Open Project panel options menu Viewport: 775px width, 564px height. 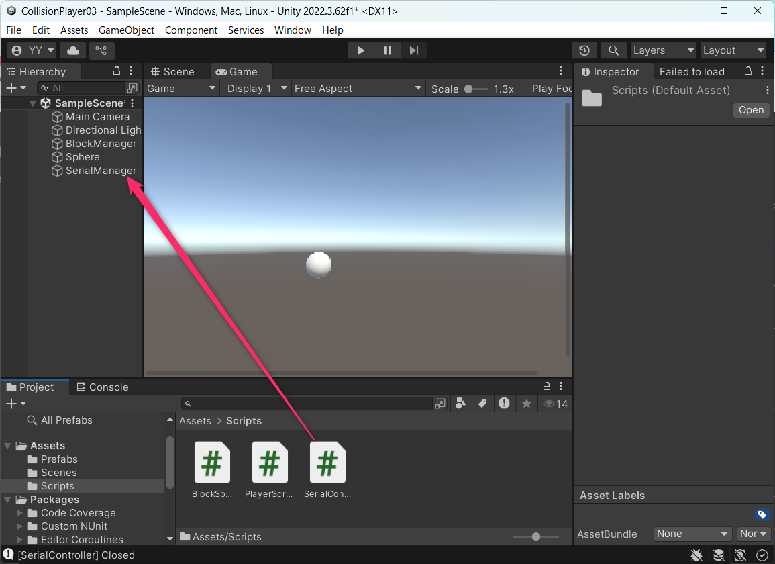click(x=561, y=386)
